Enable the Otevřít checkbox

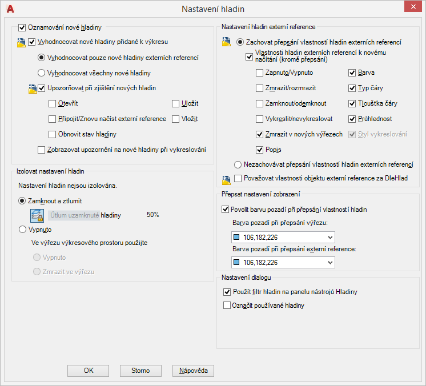click(x=53, y=103)
